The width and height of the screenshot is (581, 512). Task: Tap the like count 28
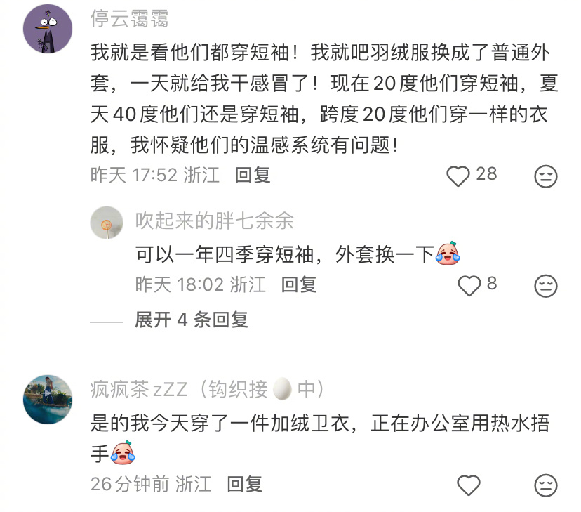[486, 174]
